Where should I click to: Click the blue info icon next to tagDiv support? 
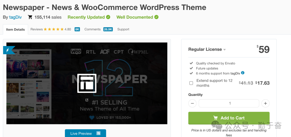(243, 73)
